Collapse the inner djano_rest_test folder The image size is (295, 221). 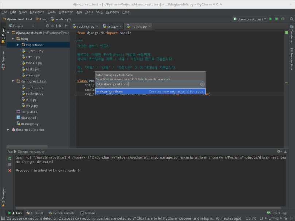tap(13, 81)
